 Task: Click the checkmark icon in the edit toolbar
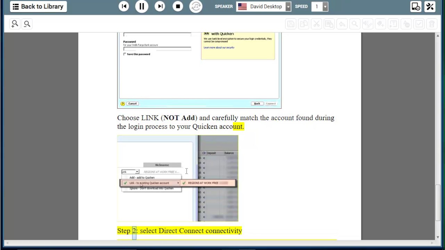(x=419, y=24)
